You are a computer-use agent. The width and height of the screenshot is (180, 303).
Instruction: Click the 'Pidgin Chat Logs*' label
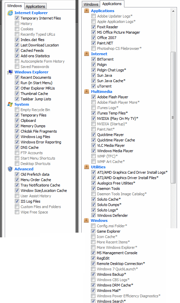click(112, 70)
